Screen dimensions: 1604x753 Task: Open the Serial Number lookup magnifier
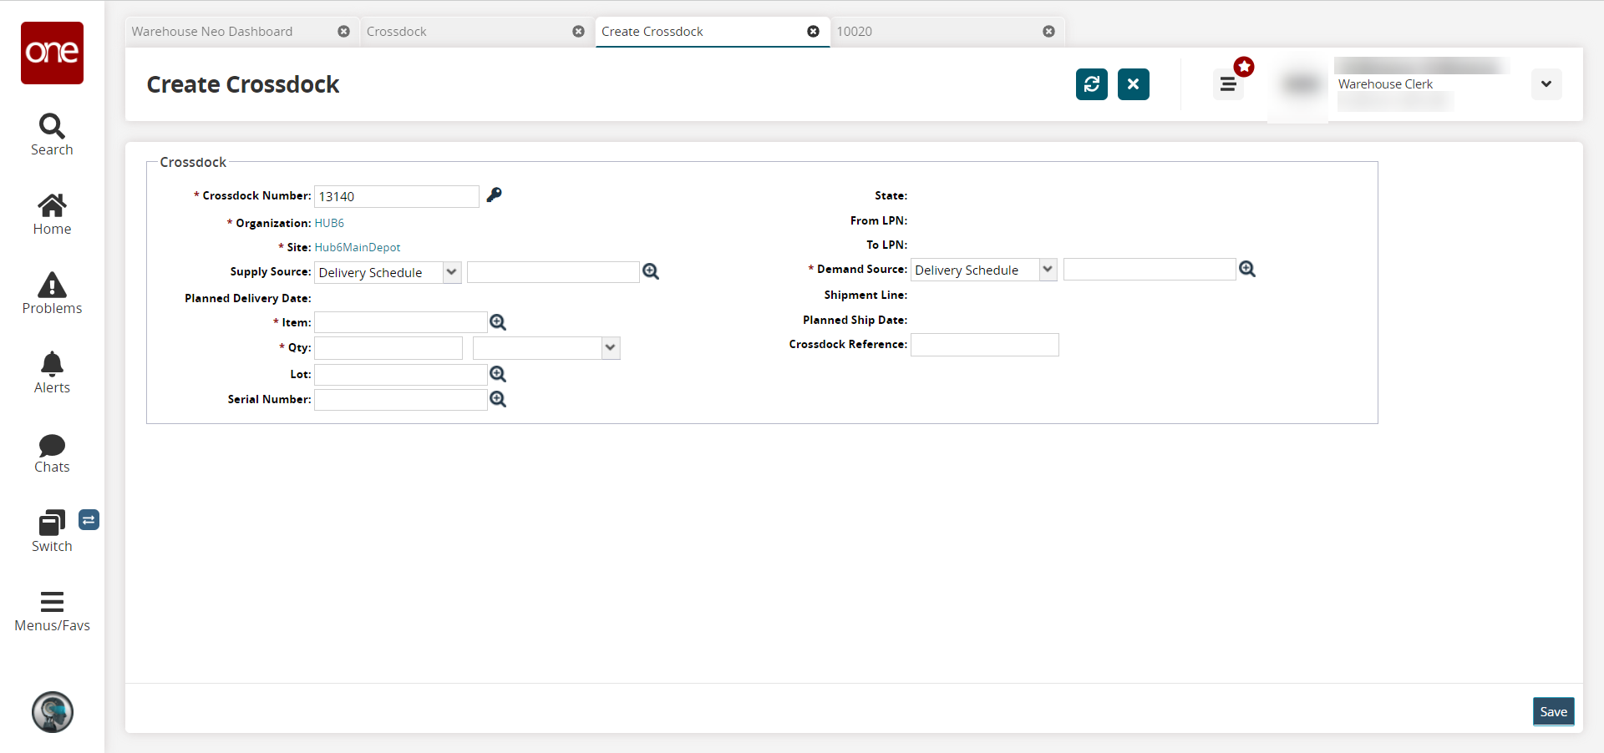tap(498, 399)
